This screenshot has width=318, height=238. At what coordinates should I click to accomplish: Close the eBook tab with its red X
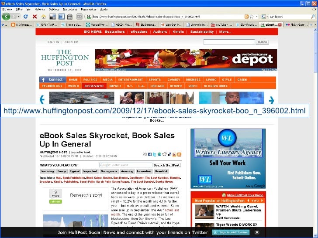click(x=280, y=25)
